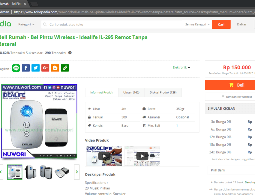The image size is (255, 195).
Task: Click the SIMULASI CICILAN heading
Action: (221, 109)
